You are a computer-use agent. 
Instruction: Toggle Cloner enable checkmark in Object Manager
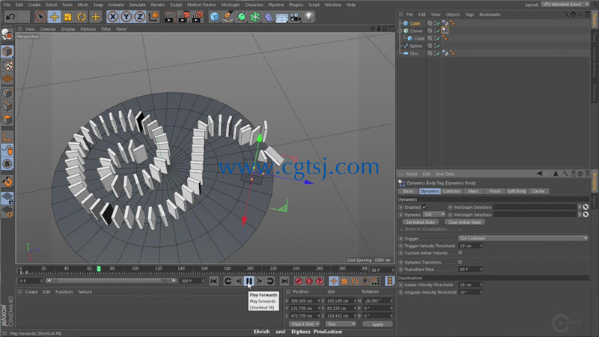438,31
